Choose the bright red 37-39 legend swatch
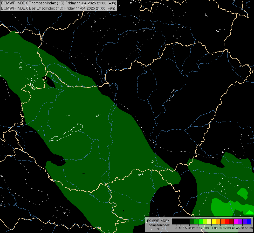This screenshot has width=254, height=233. point(227,222)
